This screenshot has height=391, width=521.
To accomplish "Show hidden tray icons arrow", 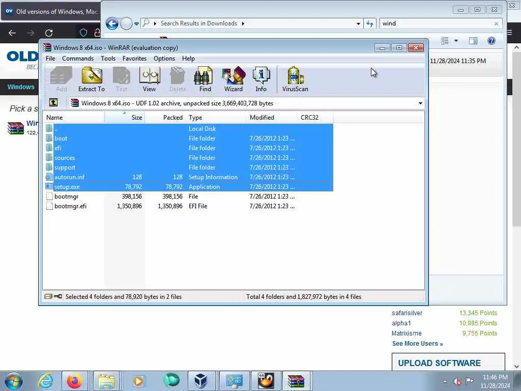I will [445, 381].
